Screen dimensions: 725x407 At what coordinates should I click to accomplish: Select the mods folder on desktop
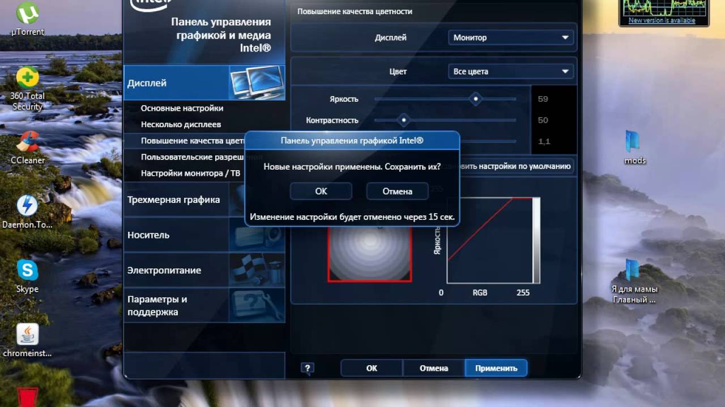click(634, 147)
